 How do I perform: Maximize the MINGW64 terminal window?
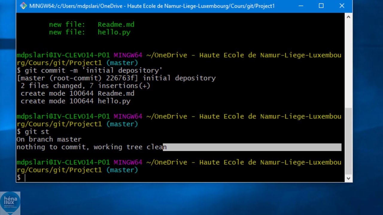coord(321,6)
